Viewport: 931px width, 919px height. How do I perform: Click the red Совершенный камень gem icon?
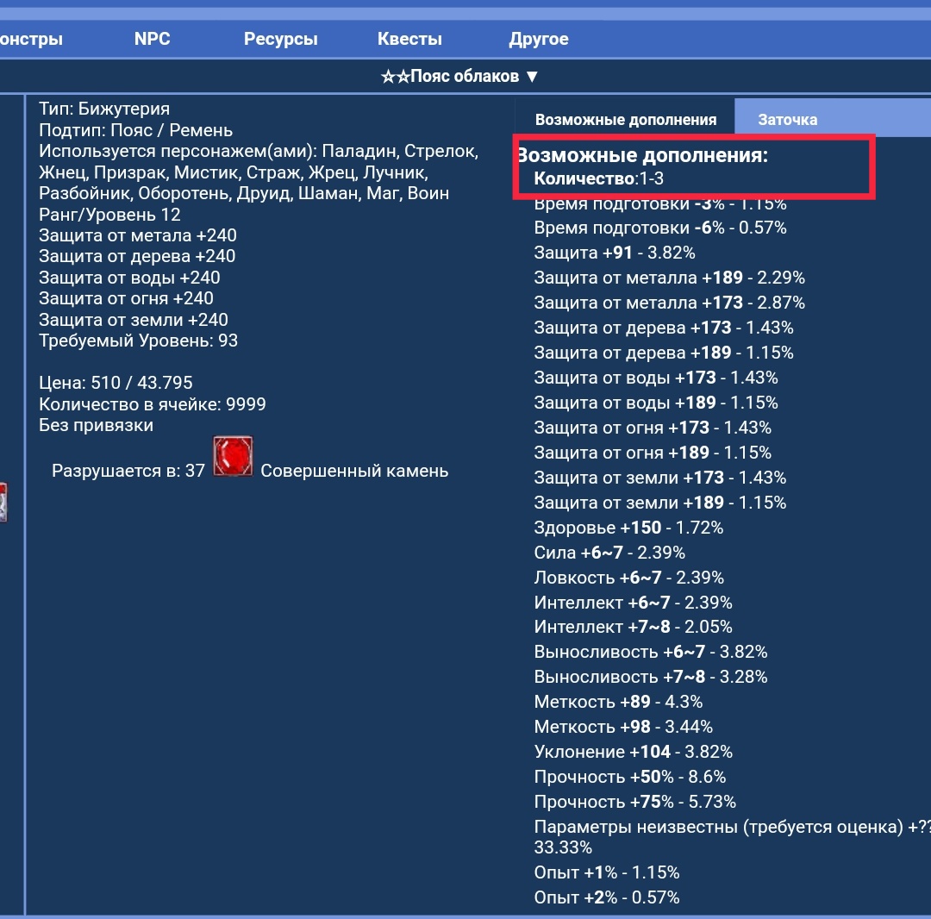(233, 457)
